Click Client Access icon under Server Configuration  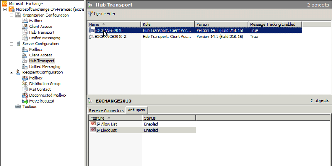coord(25,55)
